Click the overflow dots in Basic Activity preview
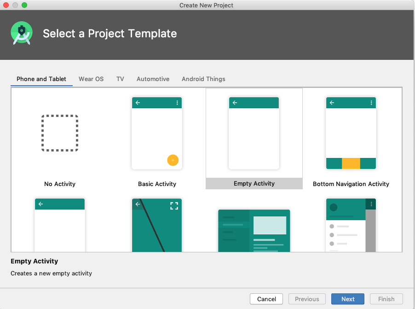The height and width of the screenshot is (309, 415). 177,103
